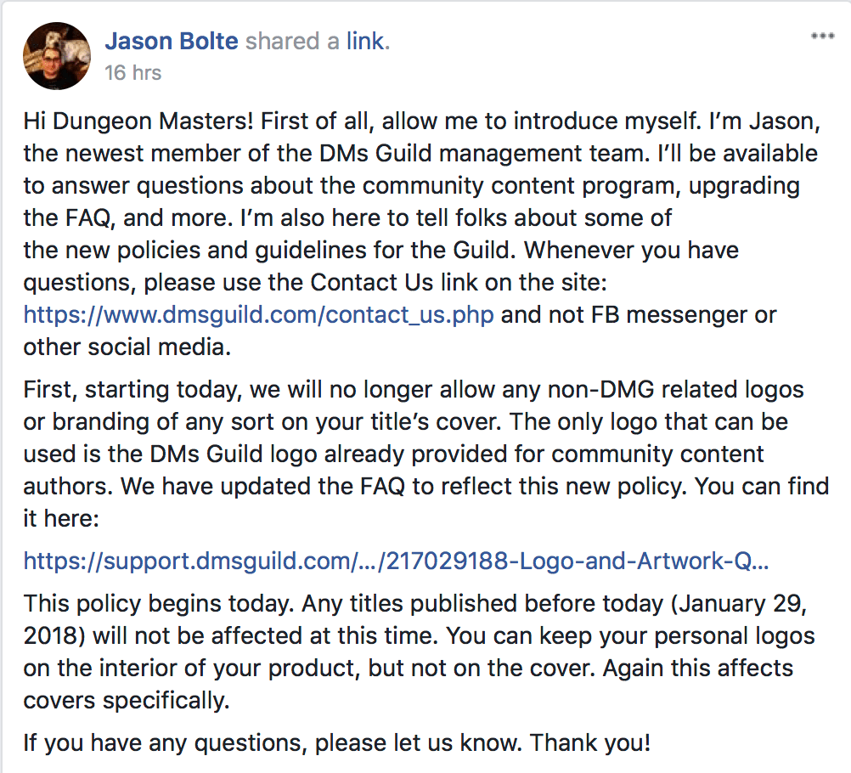Open the support.dmsguild.com Logo-and-Artwork link
Image resolution: width=851 pixels, height=773 pixels.
coord(397,560)
